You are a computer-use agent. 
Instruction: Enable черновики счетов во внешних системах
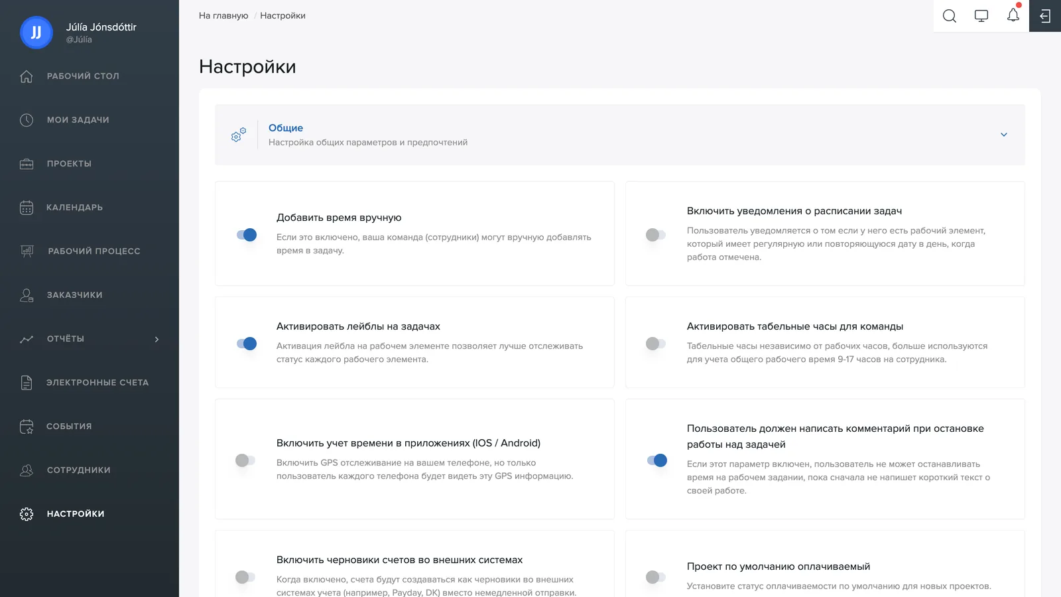pyautogui.click(x=245, y=577)
